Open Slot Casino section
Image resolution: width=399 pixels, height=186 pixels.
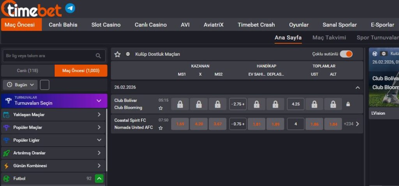[x=106, y=25]
